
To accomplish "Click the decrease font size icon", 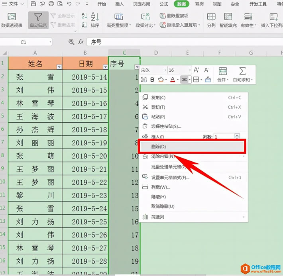I will pos(206,70).
